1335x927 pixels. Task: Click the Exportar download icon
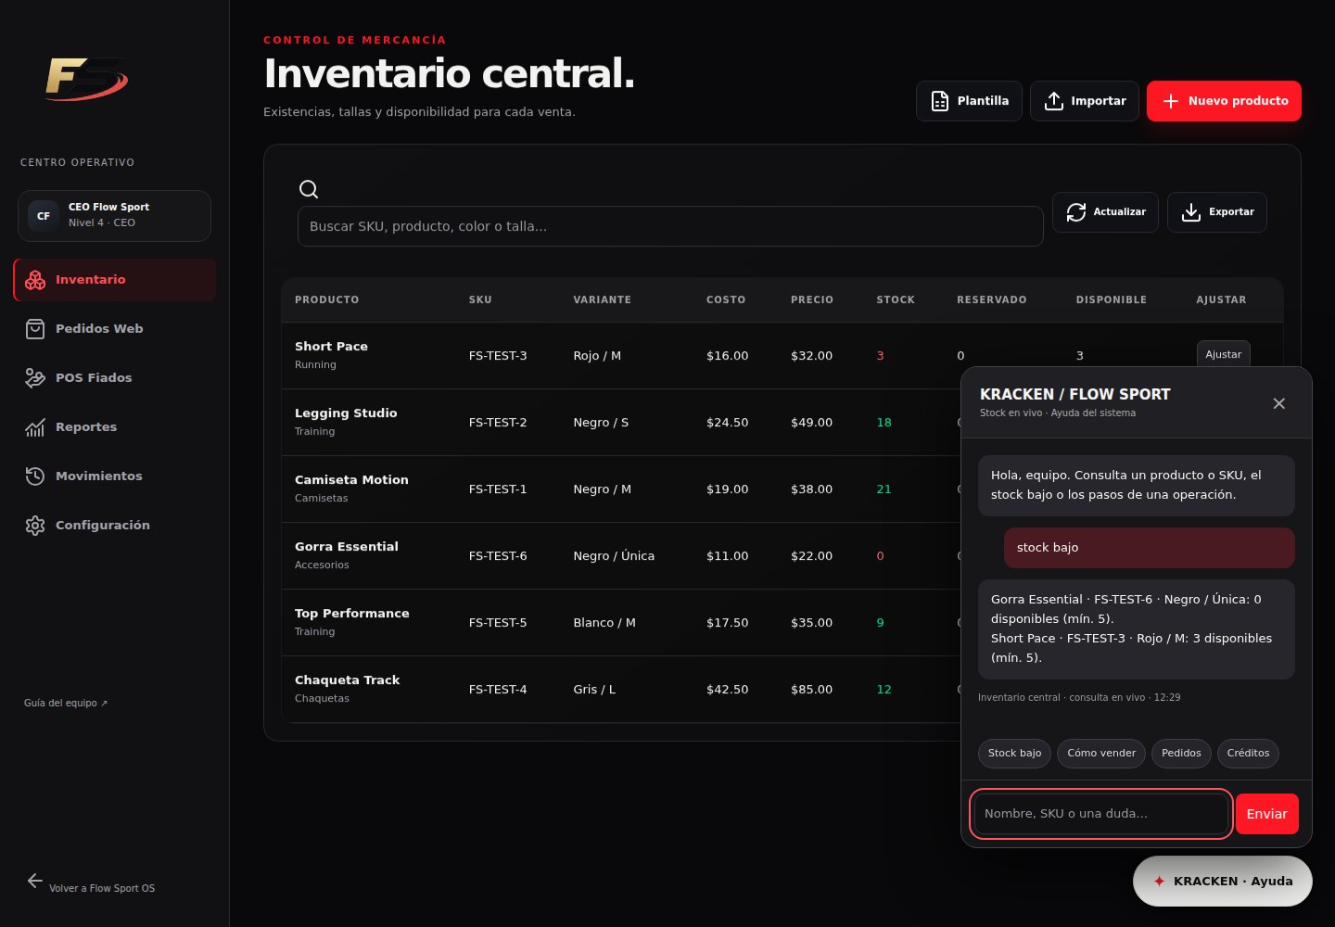tap(1191, 212)
